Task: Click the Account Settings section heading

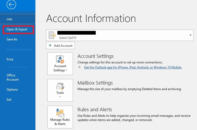Action: pos(95,56)
